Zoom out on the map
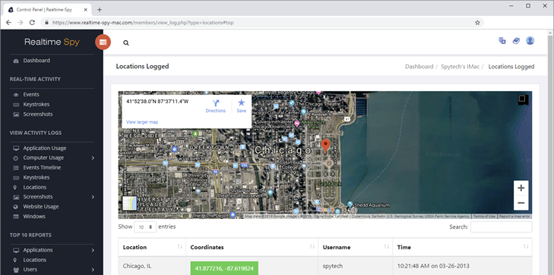Viewport: 554px width, 275px height. tap(521, 203)
